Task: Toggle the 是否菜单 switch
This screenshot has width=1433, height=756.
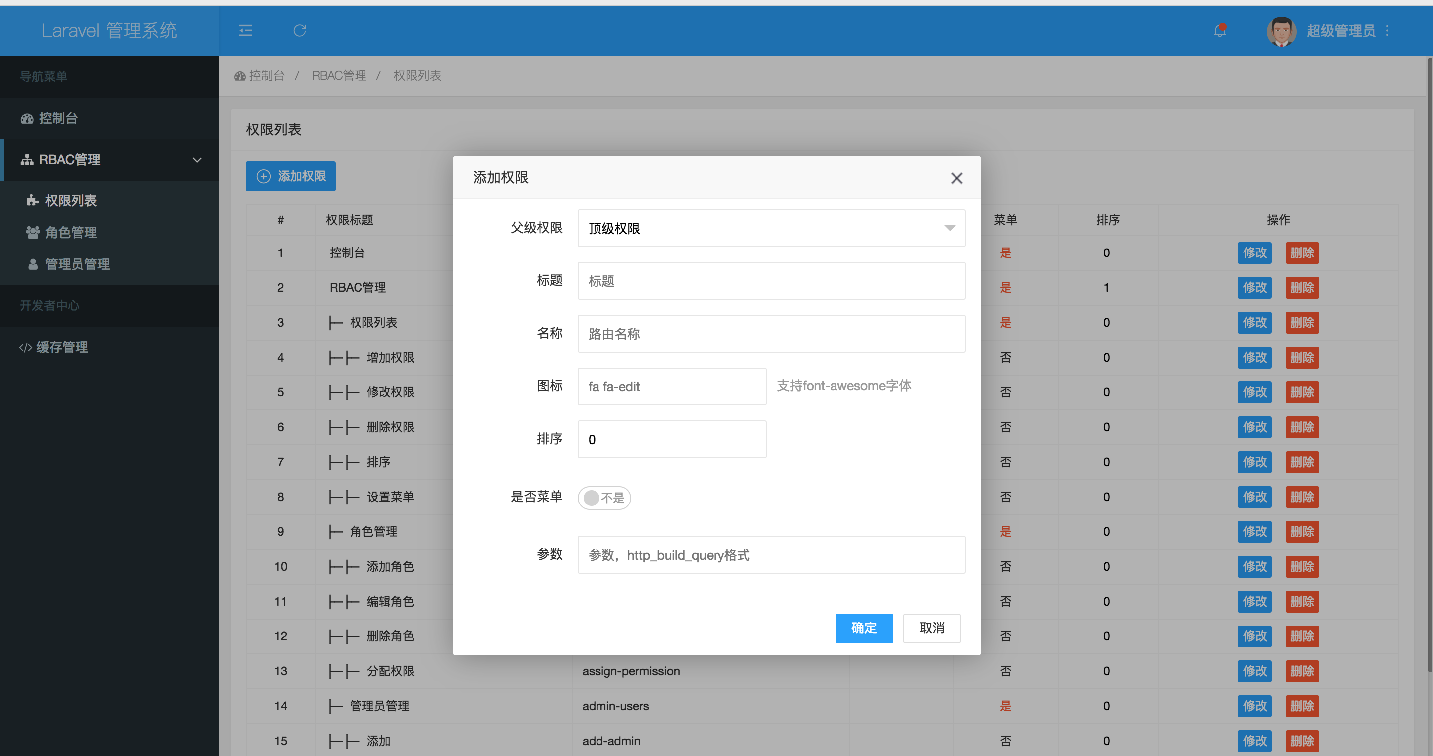Action: (604, 498)
